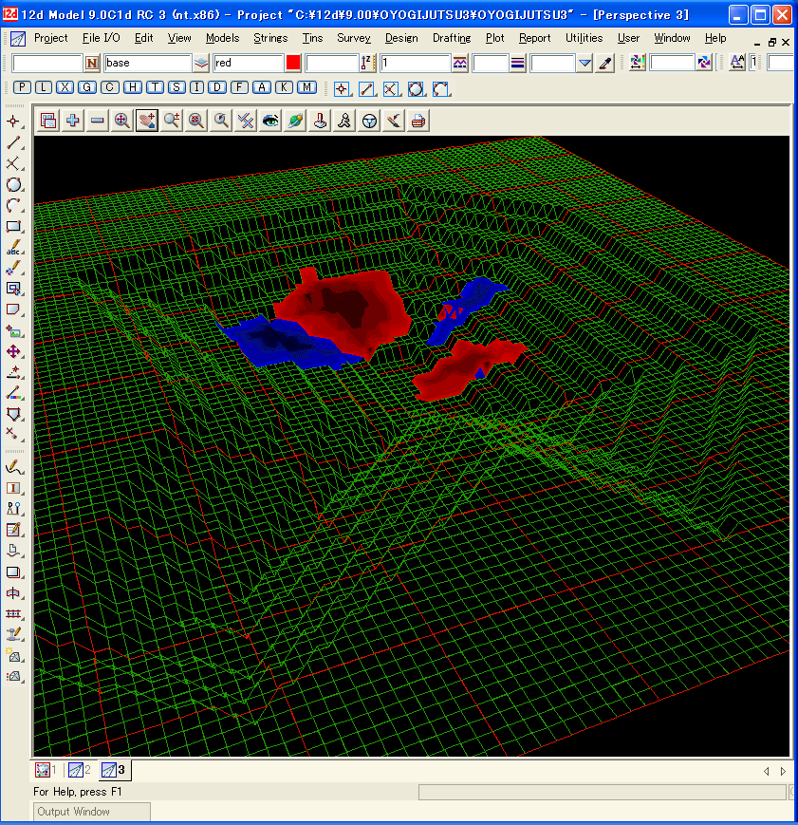Screen dimensions: 798x825
Task: Click the printer icon on view toolbar
Action: (x=418, y=121)
